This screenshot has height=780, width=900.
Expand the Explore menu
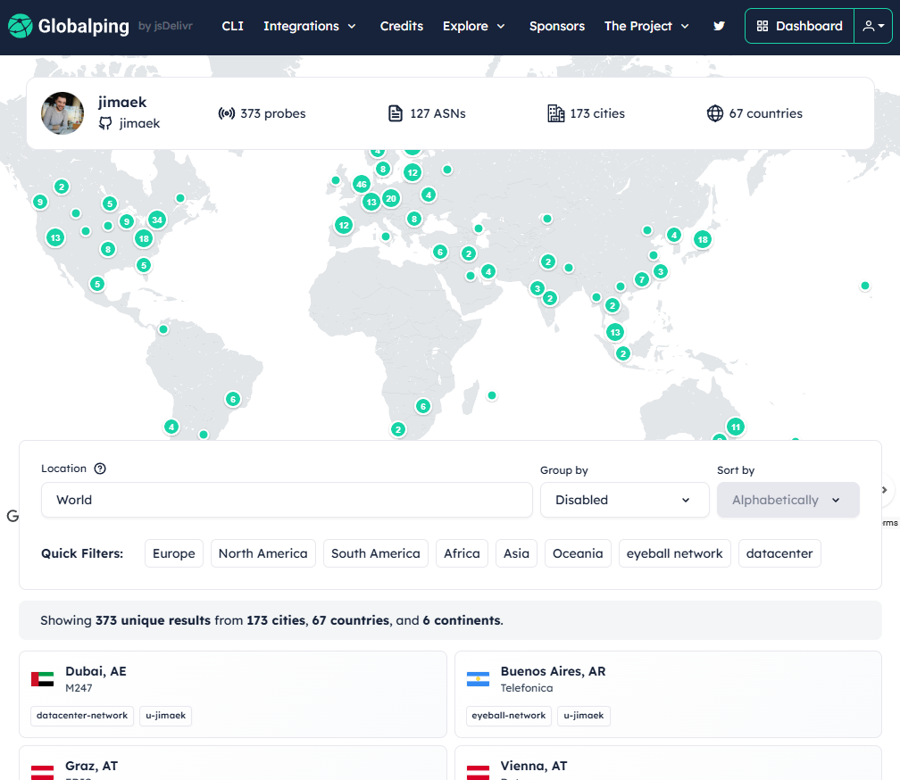click(473, 26)
